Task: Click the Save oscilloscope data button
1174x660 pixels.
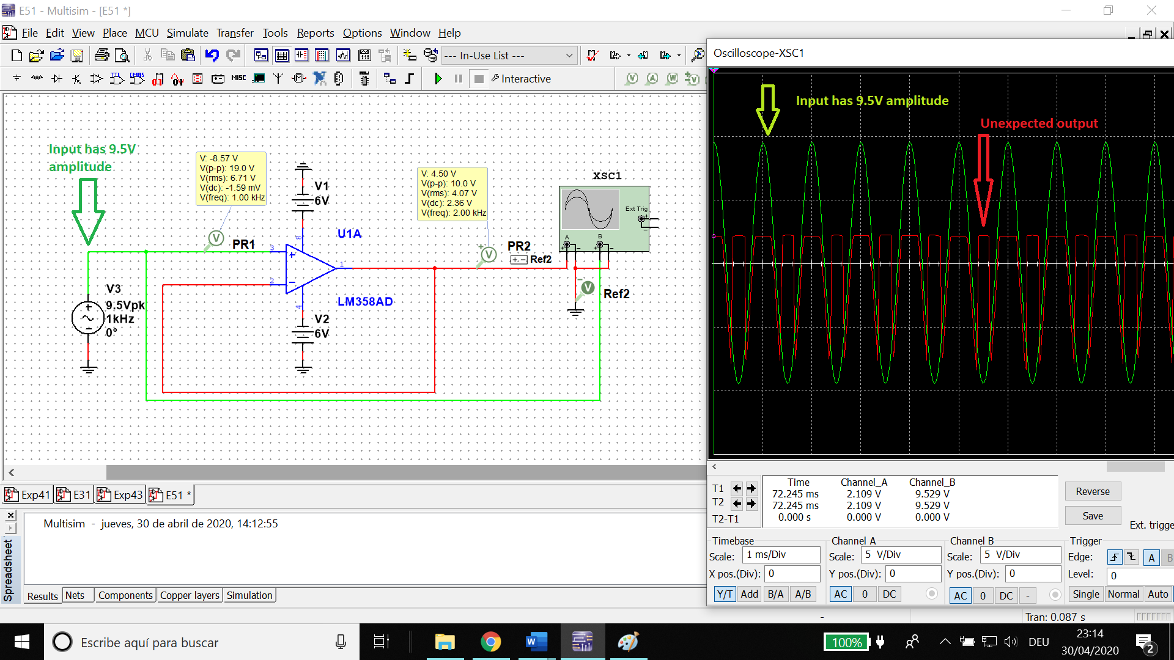Action: pos(1091,515)
